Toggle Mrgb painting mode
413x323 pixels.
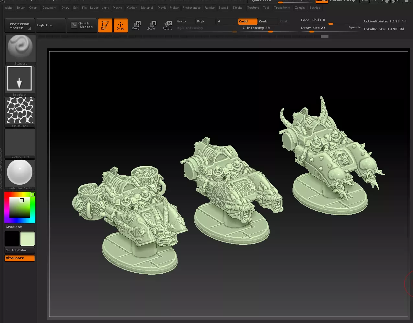point(185,21)
